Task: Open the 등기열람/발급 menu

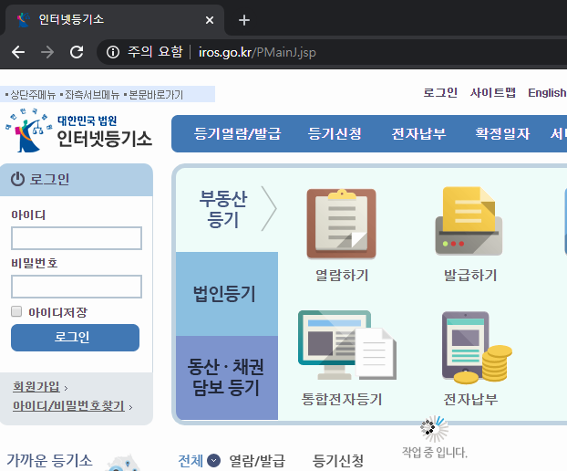Action: (237, 133)
